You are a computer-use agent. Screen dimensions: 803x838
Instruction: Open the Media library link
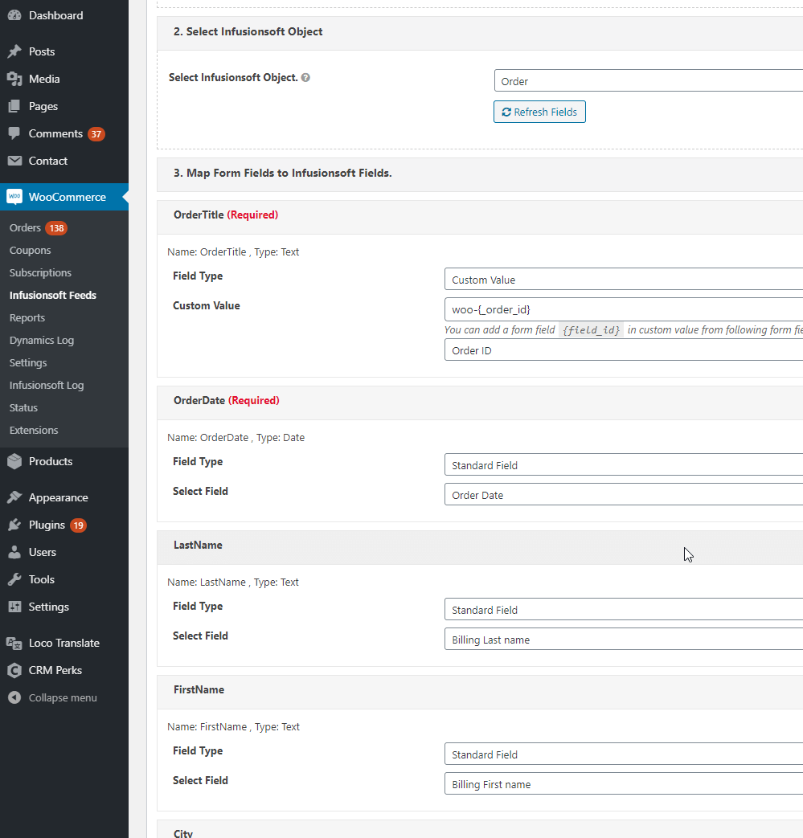tap(44, 79)
